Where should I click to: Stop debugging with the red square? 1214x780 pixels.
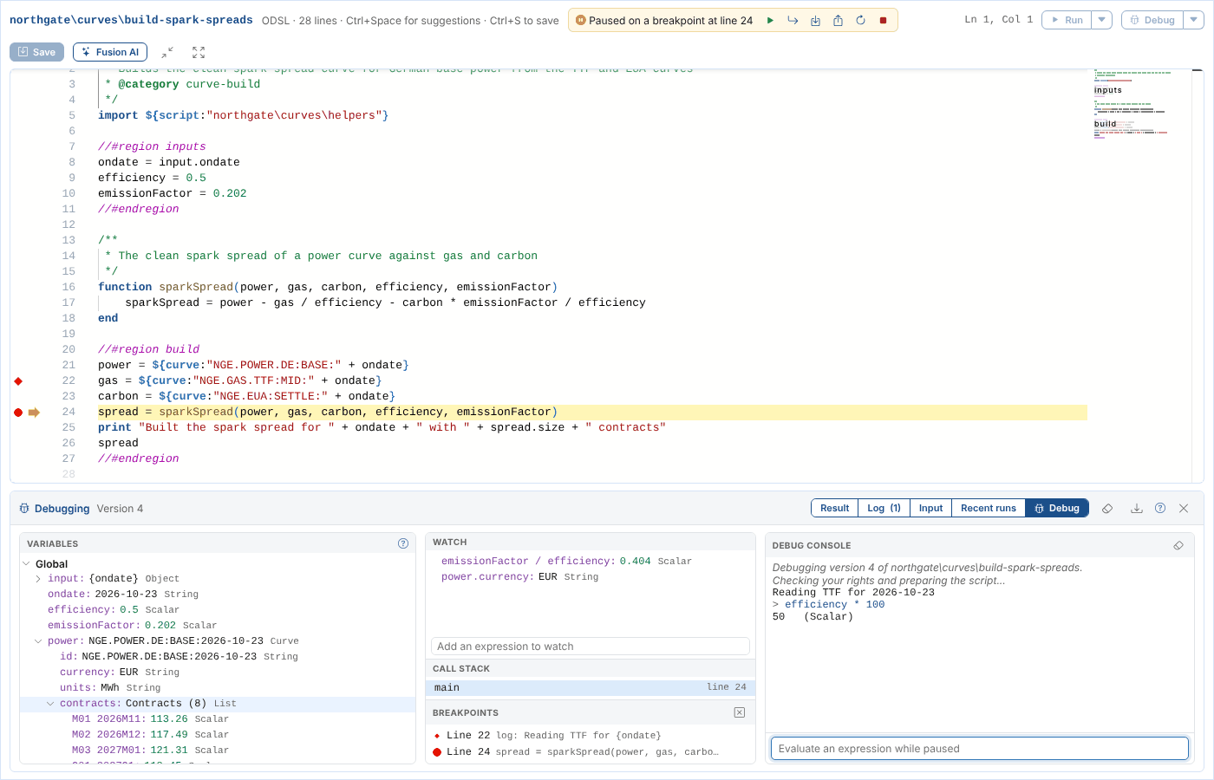point(883,20)
